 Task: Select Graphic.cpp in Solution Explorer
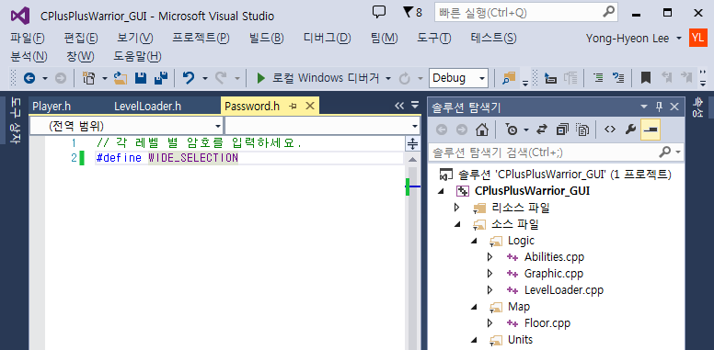[x=554, y=274]
